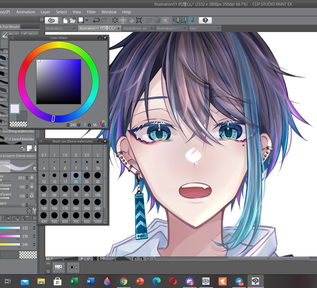
Task: Close the Illustration2 sic tab
Action: point(152,28)
